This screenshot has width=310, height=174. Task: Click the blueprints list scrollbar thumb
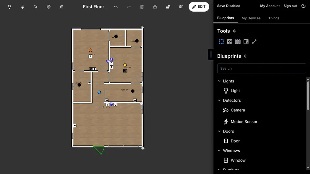(308, 96)
